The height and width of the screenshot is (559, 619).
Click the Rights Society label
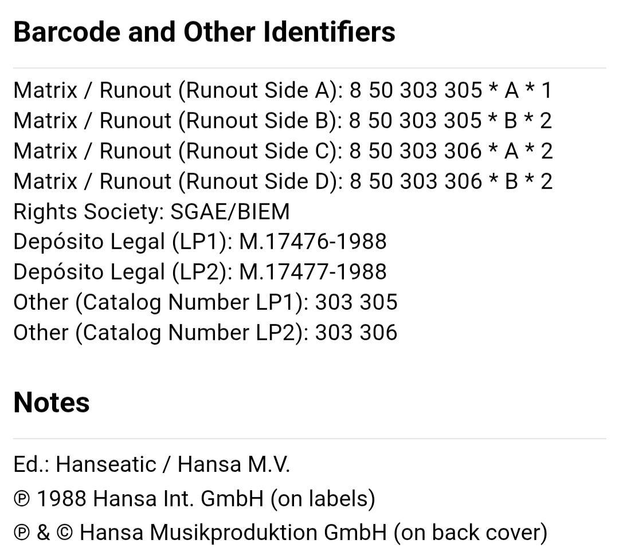88,211
